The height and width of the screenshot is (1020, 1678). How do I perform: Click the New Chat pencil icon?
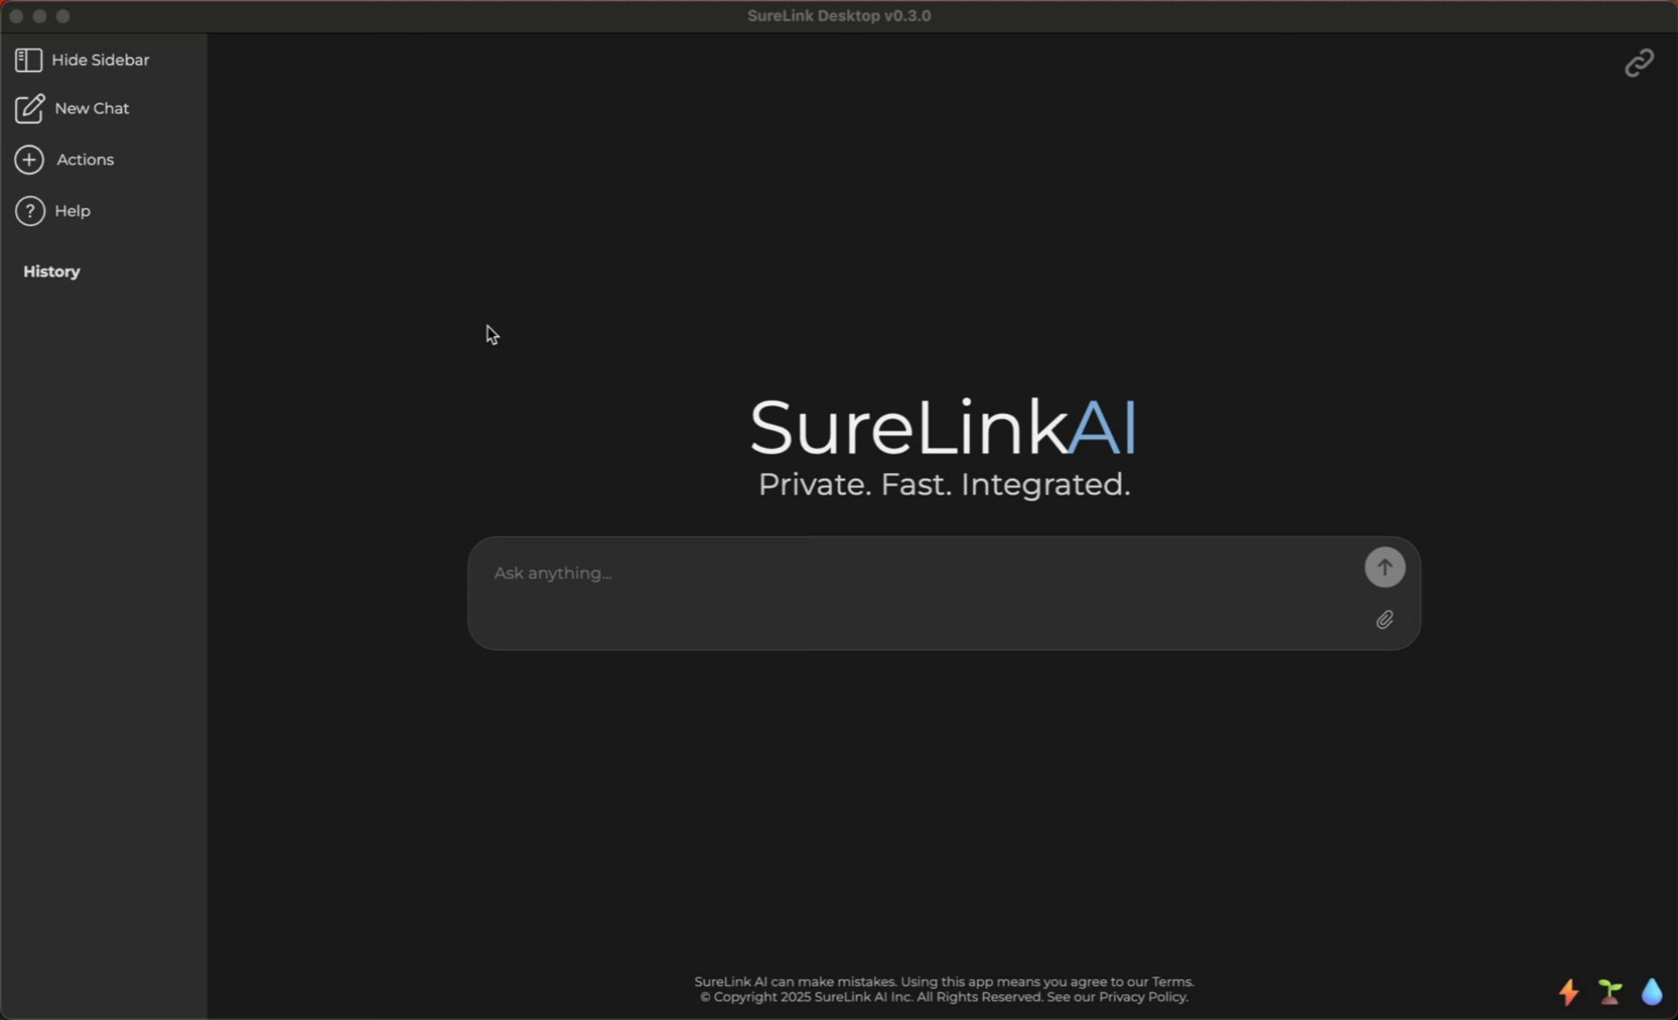pos(29,109)
